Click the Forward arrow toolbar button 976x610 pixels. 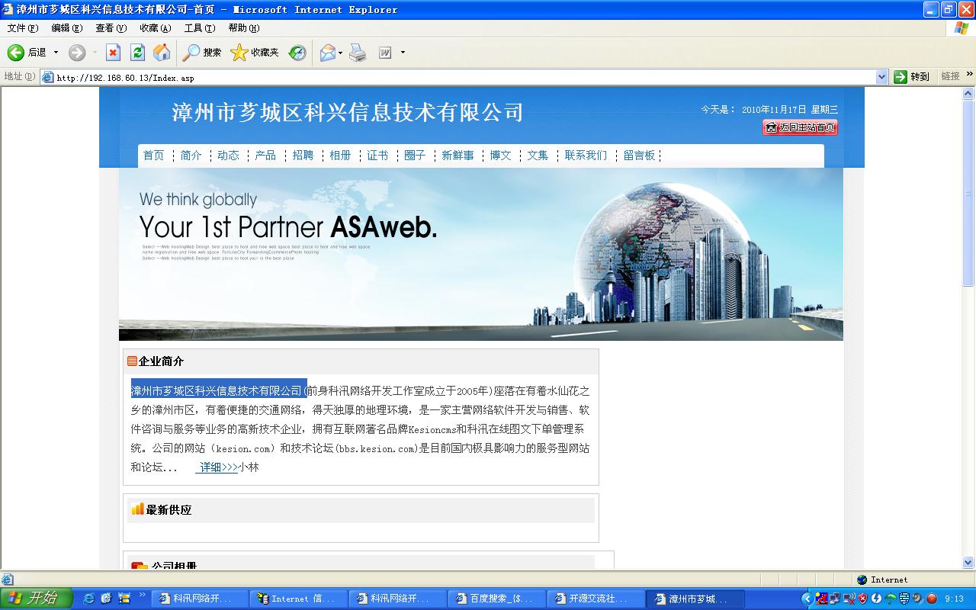click(77, 53)
